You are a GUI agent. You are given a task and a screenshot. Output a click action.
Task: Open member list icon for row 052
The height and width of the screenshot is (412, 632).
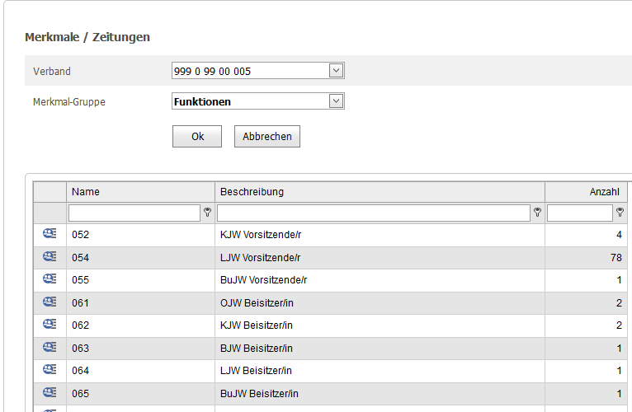pyautogui.click(x=50, y=233)
